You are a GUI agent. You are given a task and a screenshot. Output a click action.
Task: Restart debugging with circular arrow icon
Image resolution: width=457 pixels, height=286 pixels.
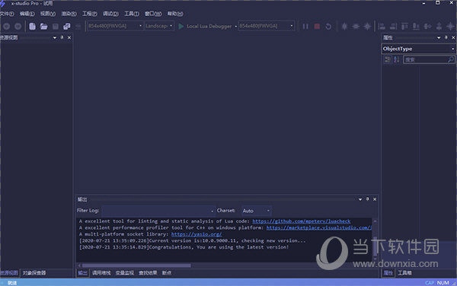pyautogui.click(x=328, y=27)
